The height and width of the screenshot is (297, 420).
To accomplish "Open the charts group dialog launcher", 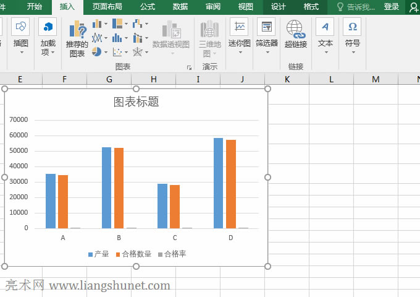I will point(190,68).
